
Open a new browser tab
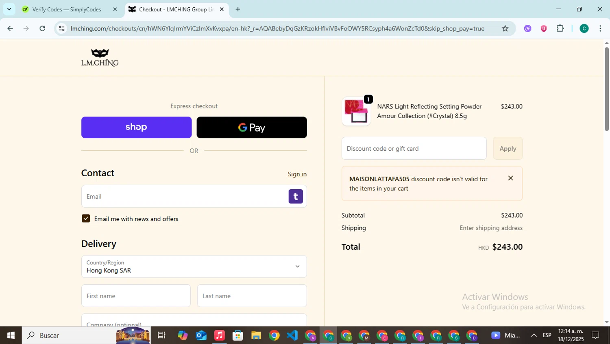click(x=238, y=9)
